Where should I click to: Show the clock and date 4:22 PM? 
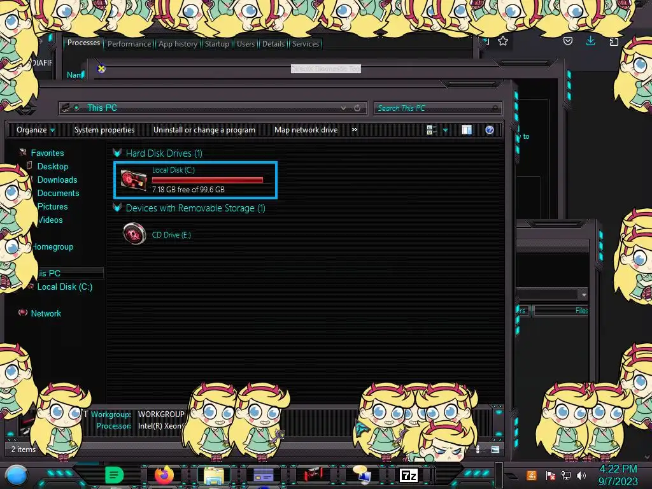click(618, 475)
